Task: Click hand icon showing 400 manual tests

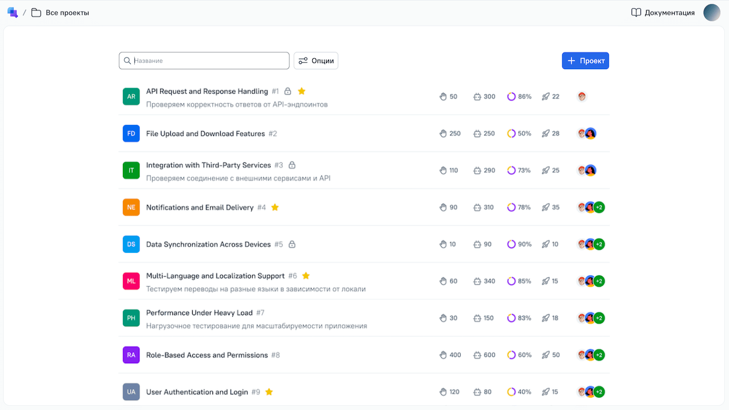Action: coord(443,355)
